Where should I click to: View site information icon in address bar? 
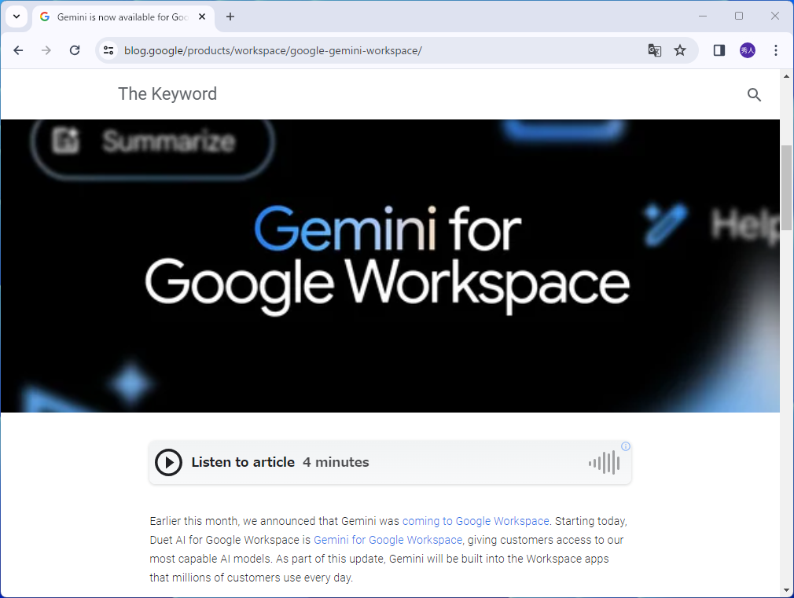[x=107, y=50]
